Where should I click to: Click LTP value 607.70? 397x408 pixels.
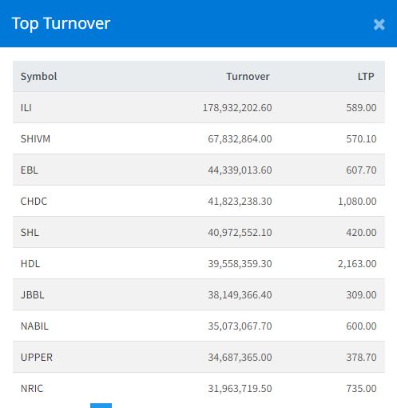[x=361, y=170]
